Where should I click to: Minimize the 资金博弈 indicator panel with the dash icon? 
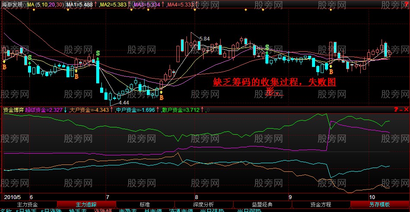tap(401, 110)
